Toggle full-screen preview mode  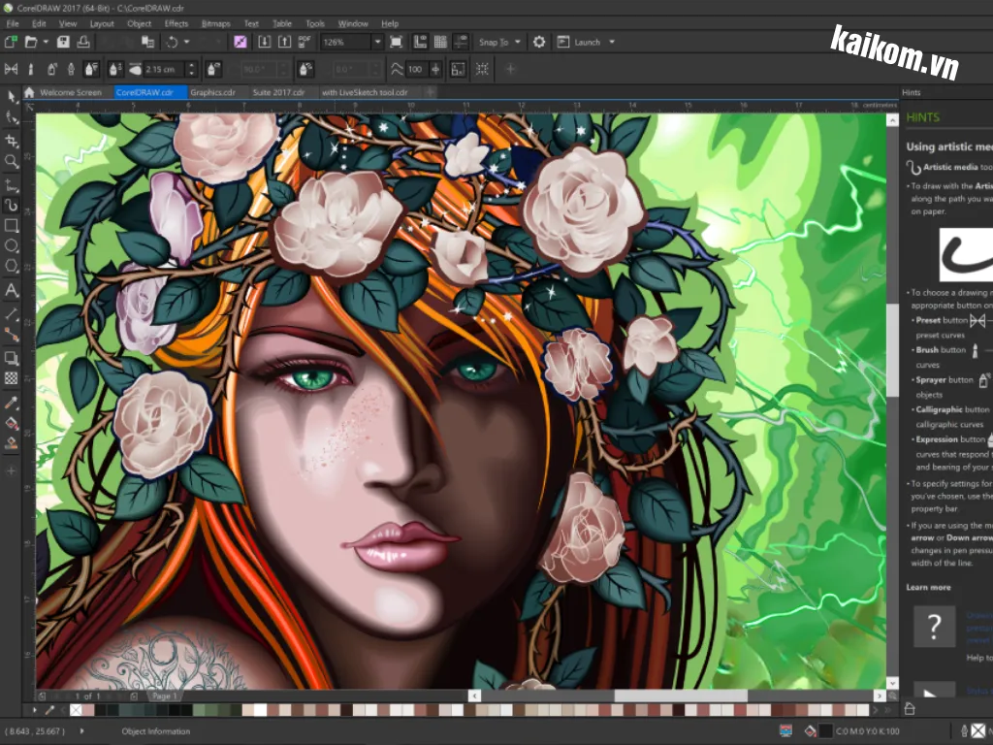tap(397, 42)
